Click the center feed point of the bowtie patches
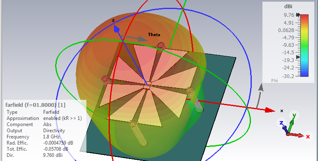The height and width of the screenshot is (161, 318). pyautogui.click(x=147, y=87)
